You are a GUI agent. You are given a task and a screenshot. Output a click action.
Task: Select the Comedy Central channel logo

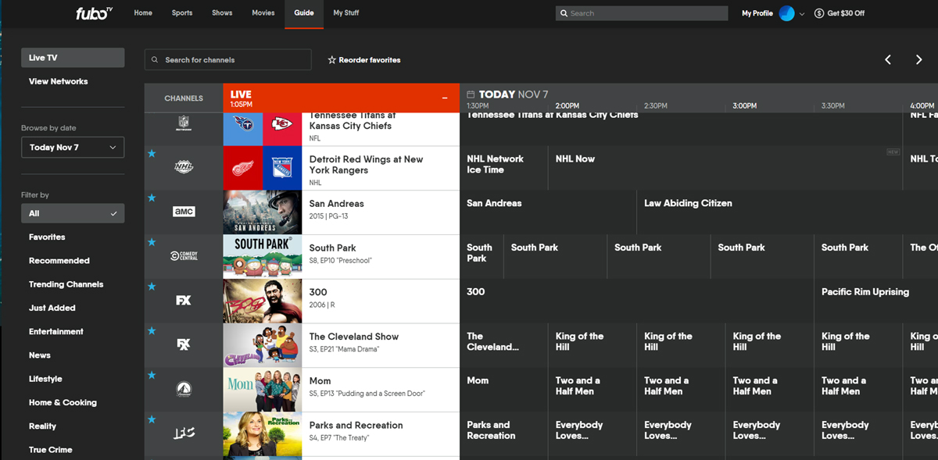(x=182, y=255)
